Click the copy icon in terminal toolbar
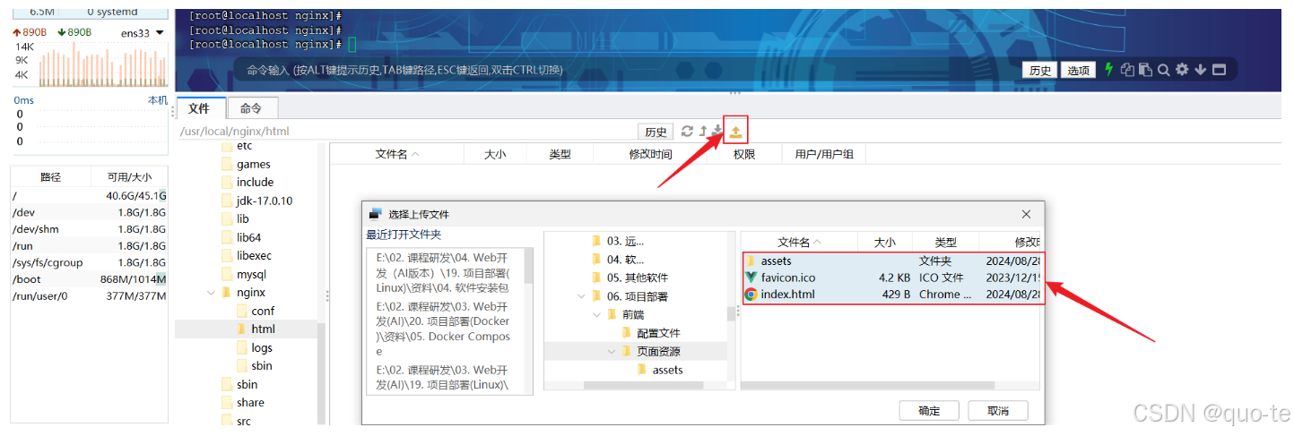The width and height of the screenshot is (1294, 436). point(1127,70)
